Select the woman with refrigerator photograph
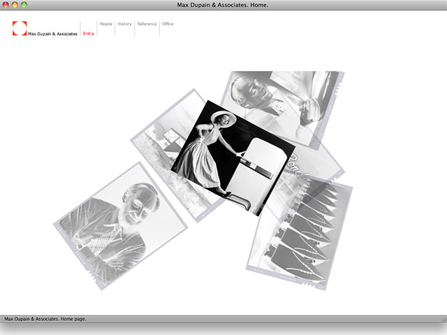Image resolution: width=447 pixels, height=335 pixels. (x=233, y=158)
